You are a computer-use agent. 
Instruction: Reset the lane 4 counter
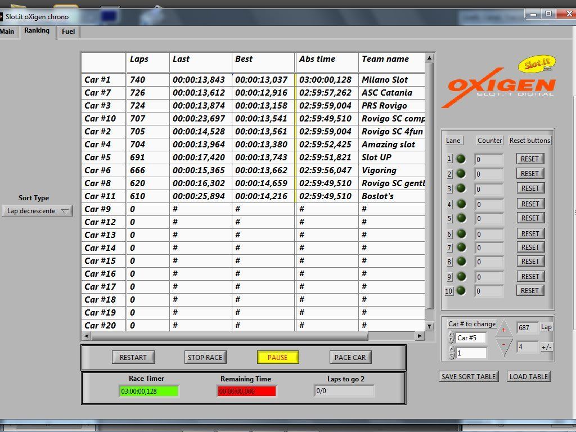tap(530, 204)
